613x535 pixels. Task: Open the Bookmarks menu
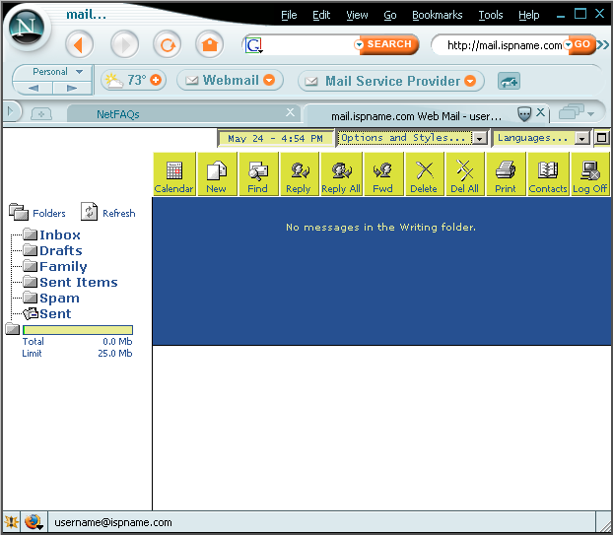tap(437, 15)
